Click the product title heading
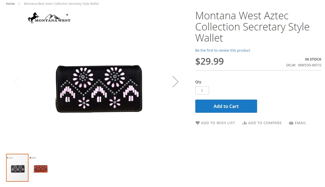The width and height of the screenshot is (325, 187). 252,27
